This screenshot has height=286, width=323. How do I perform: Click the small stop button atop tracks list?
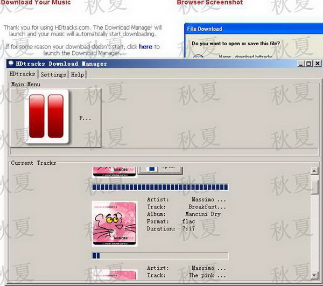160,170
